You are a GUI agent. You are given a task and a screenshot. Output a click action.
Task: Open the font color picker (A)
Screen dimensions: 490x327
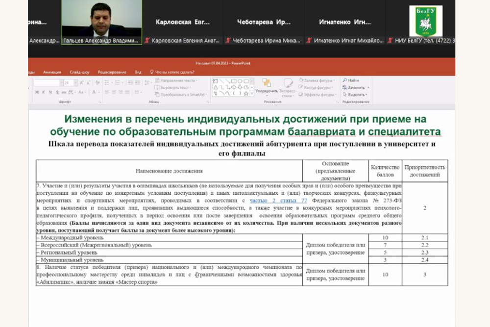pos(94,92)
